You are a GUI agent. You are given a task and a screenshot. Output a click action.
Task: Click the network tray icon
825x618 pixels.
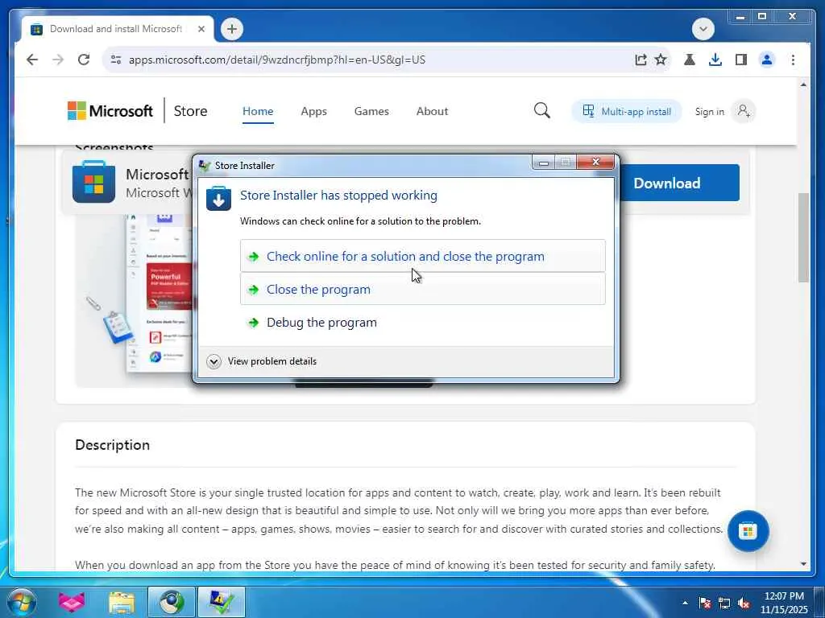tap(724, 604)
